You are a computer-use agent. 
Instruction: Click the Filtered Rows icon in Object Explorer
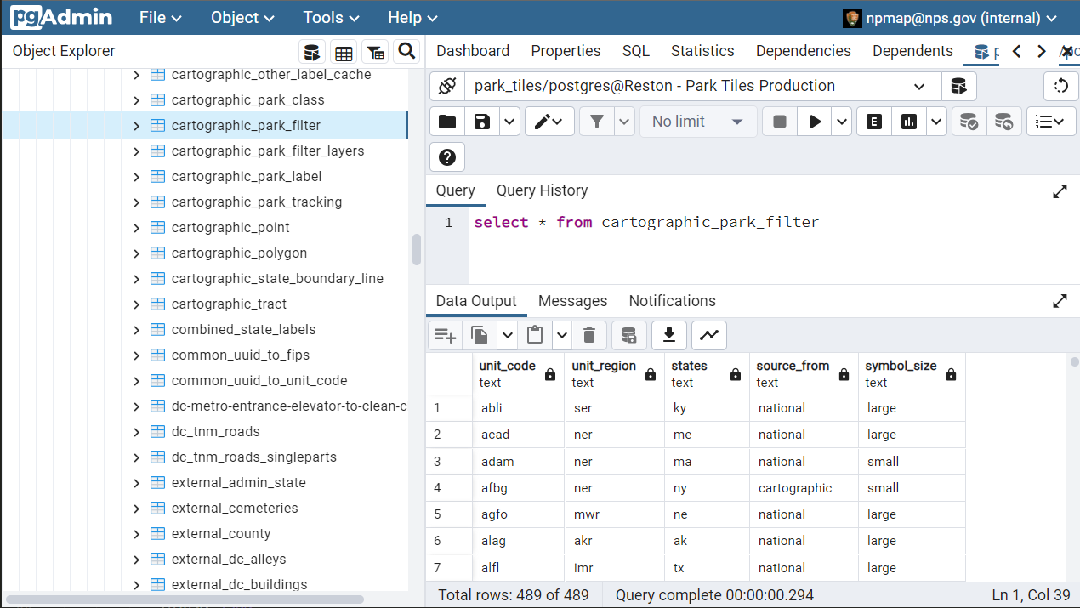click(375, 52)
